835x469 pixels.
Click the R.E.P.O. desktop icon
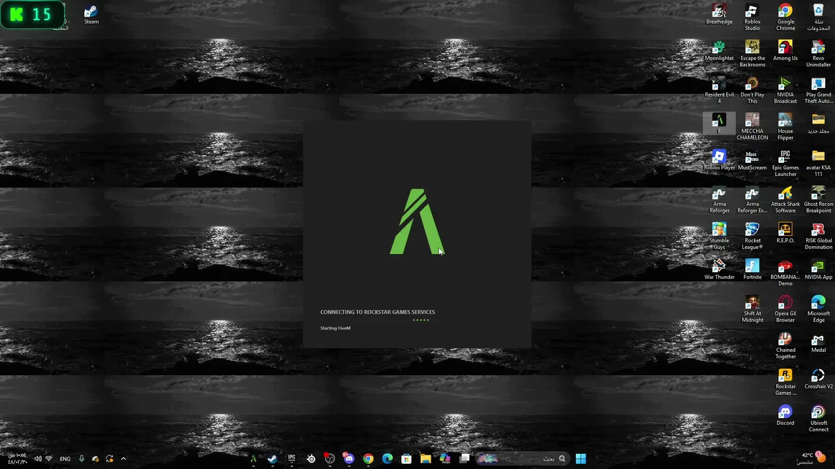785,233
